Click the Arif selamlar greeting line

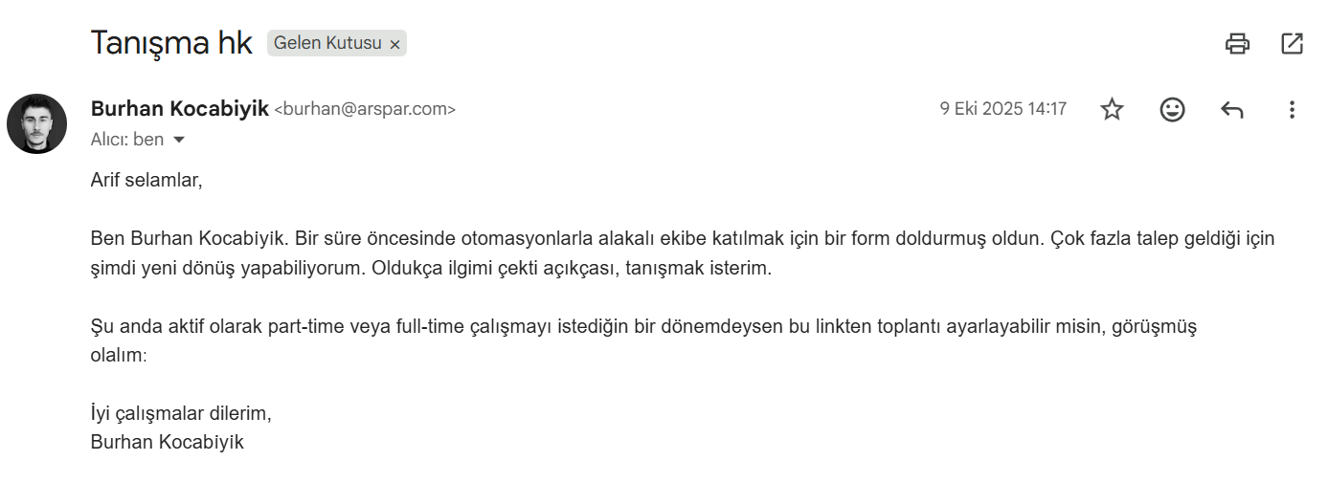pyautogui.click(x=146, y=180)
